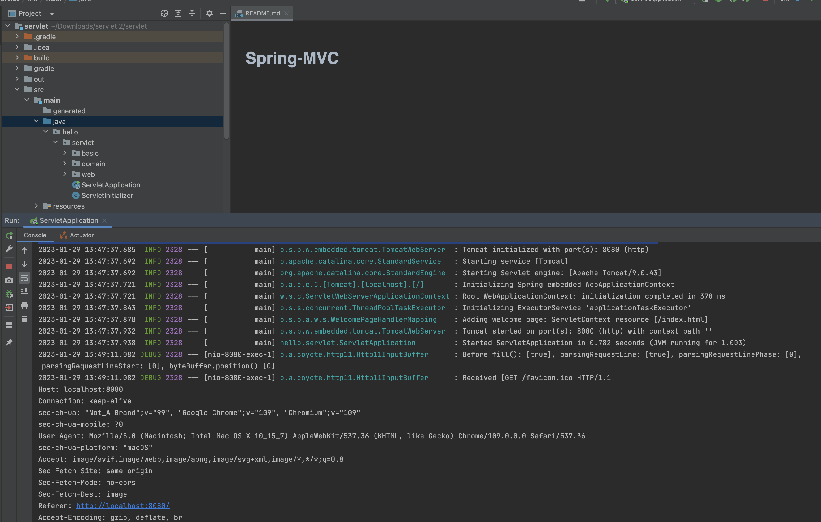The width and height of the screenshot is (821, 522).
Task: Expand the gradle folder
Action: pos(17,68)
